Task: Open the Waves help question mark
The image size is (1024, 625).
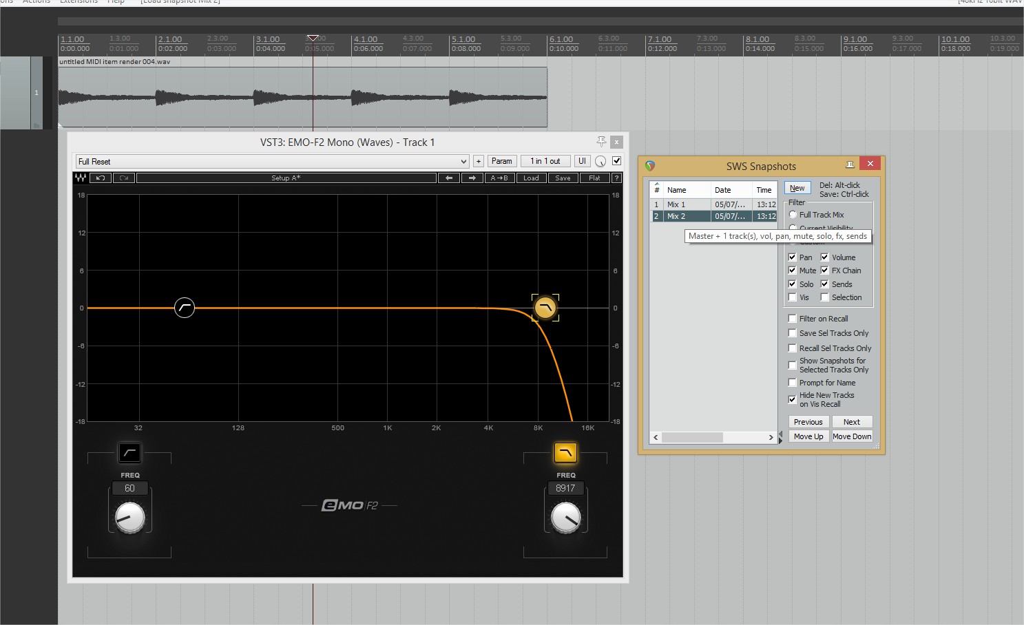Action: point(616,178)
